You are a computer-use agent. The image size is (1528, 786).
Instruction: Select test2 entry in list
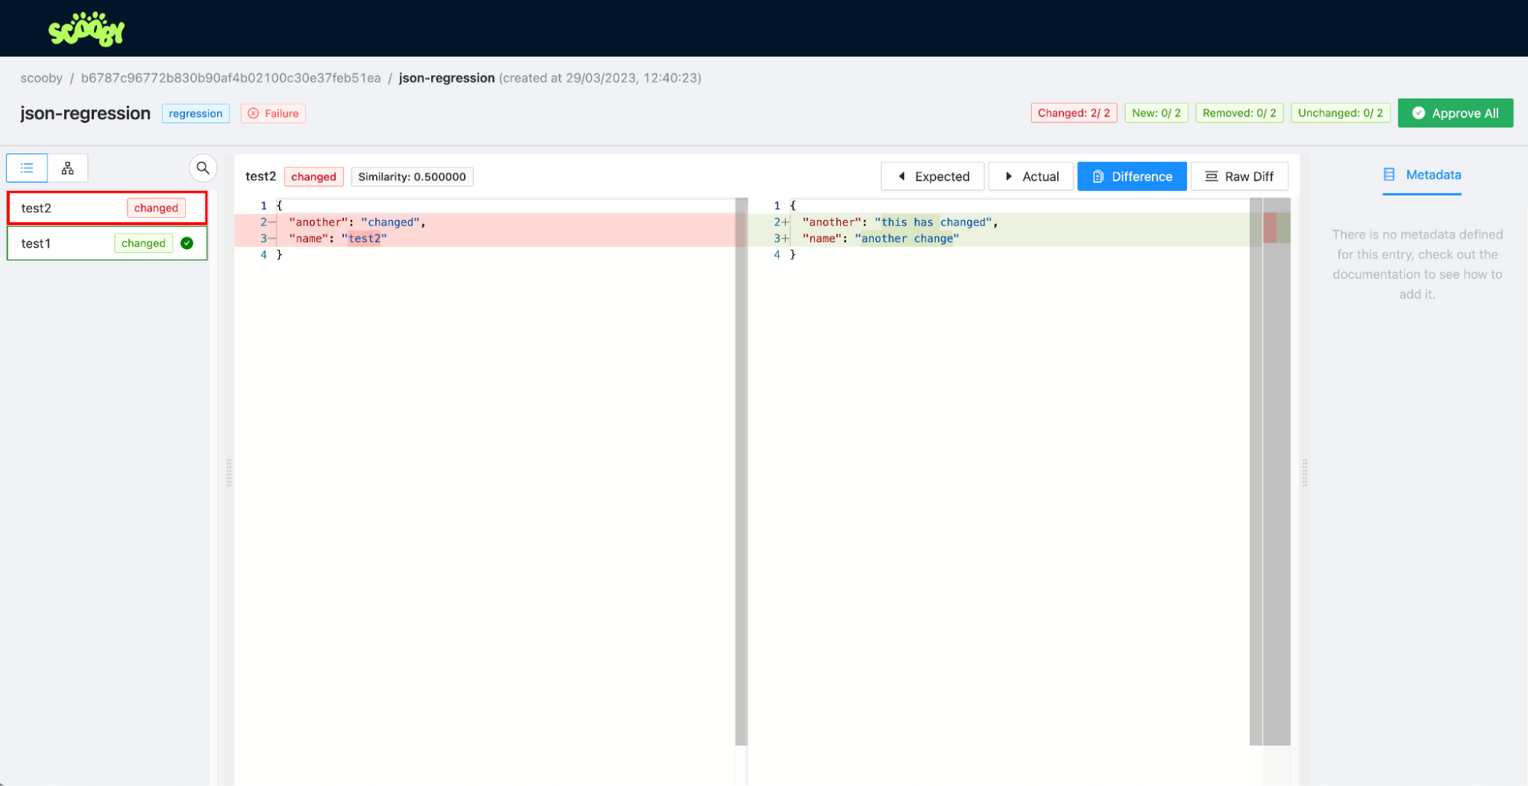pyautogui.click(x=69, y=208)
